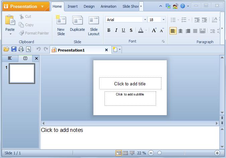226x158 pixels.
Task: Expand the numbering list dropdown
Action: (x=189, y=20)
